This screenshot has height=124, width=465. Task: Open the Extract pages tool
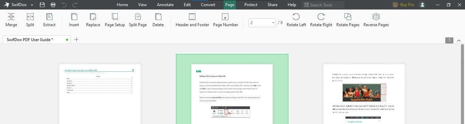49,17
